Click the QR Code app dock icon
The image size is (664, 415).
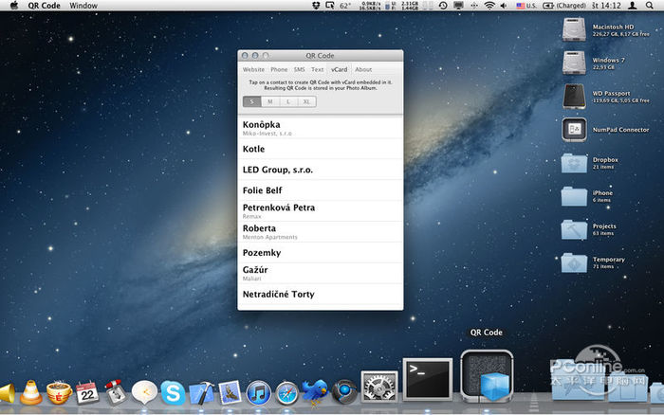coord(487,377)
